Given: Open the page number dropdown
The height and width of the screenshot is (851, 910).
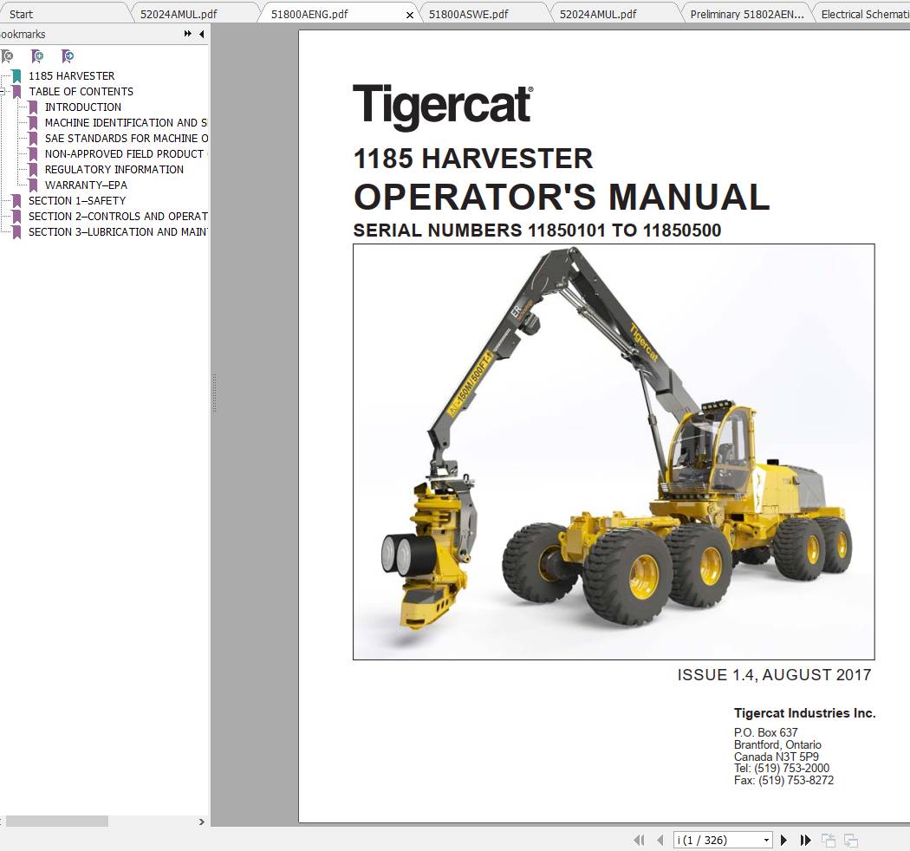Looking at the screenshot, I should [x=765, y=840].
